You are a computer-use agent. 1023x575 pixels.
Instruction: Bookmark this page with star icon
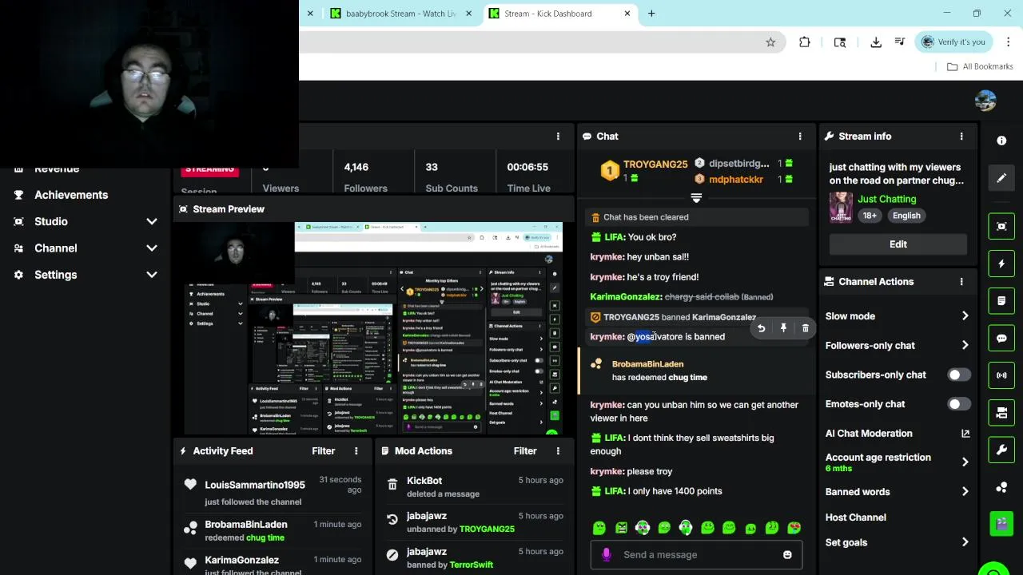pos(770,42)
